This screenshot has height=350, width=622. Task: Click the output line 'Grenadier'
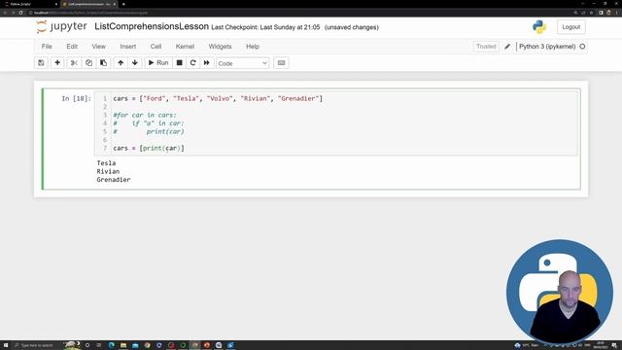coord(114,180)
